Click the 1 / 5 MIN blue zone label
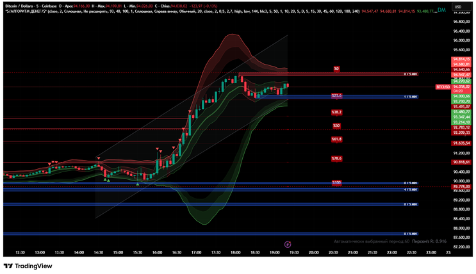 (x=411, y=97)
